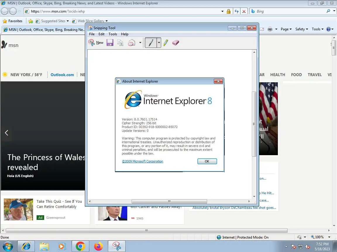337x252 pixels.
Task: Expand the zoom level dropdown arrow
Action: pos(329,237)
